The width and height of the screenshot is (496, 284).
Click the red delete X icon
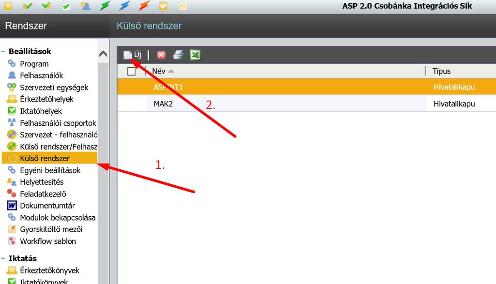(x=161, y=55)
